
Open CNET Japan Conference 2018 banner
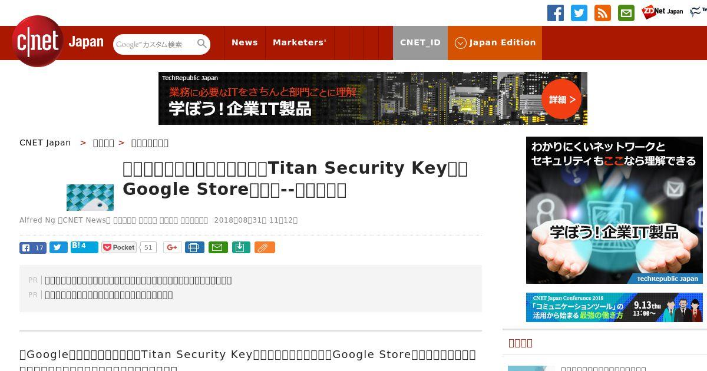click(x=615, y=307)
